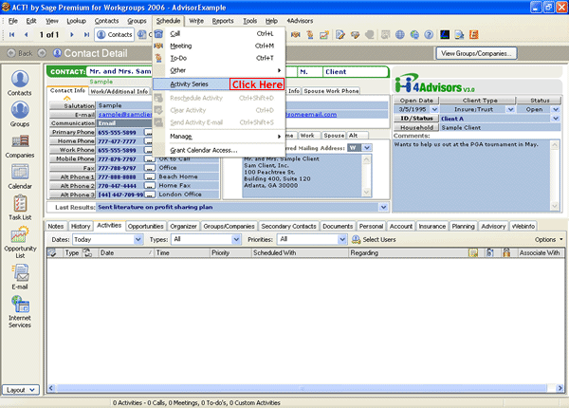Image resolution: width=569 pixels, height=408 pixels.
Task: Open Companies view in sidebar
Action: click(x=20, y=146)
